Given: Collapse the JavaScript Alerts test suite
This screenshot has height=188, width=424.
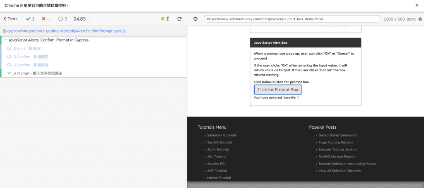Looking at the screenshot, I should coord(6,40).
